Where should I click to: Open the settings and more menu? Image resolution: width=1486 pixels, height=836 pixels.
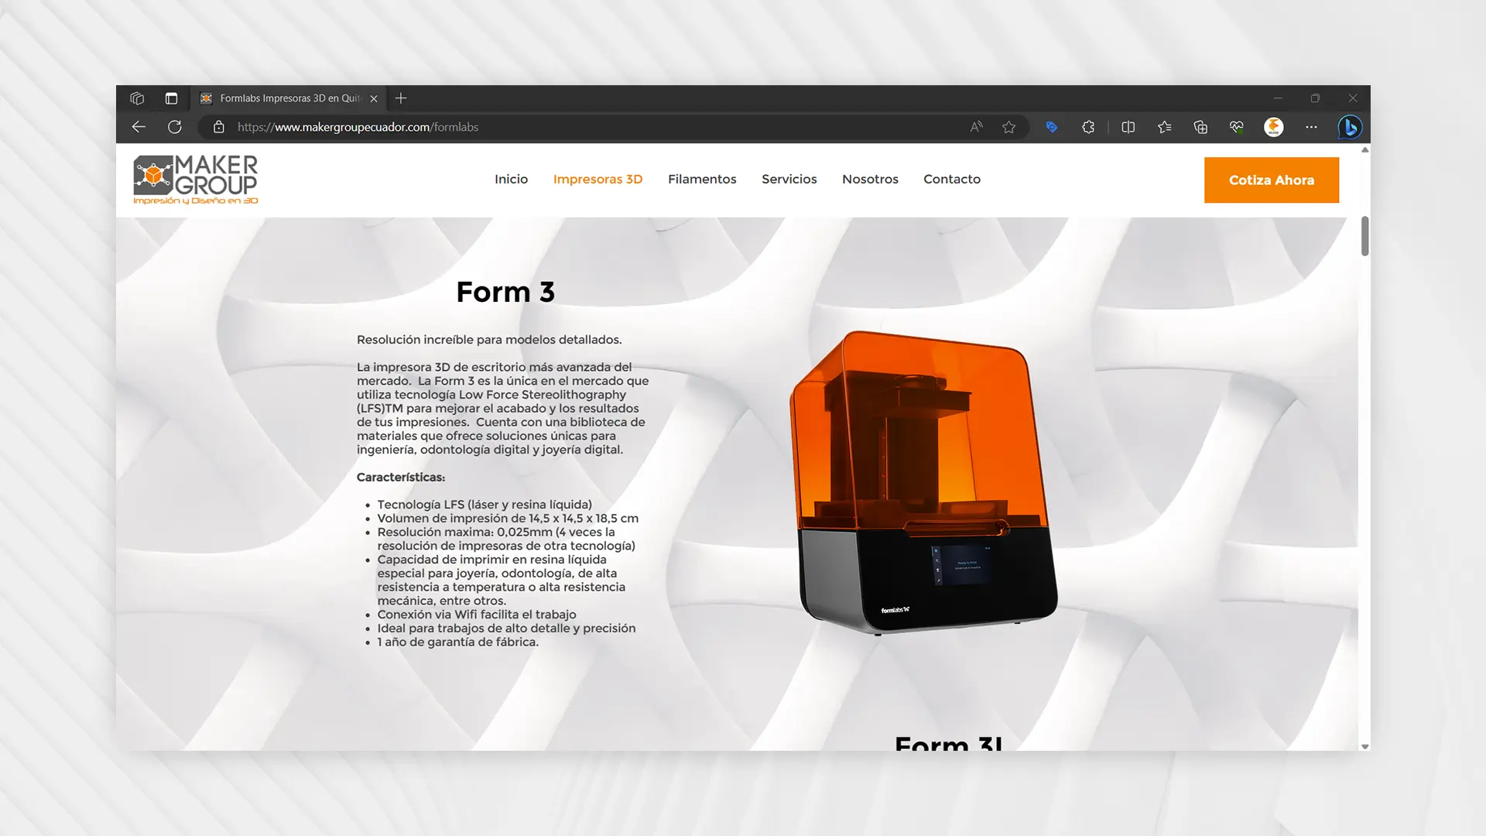click(x=1311, y=127)
